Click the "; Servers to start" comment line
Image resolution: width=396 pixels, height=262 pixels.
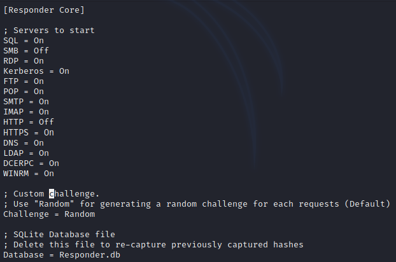tap(49, 31)
